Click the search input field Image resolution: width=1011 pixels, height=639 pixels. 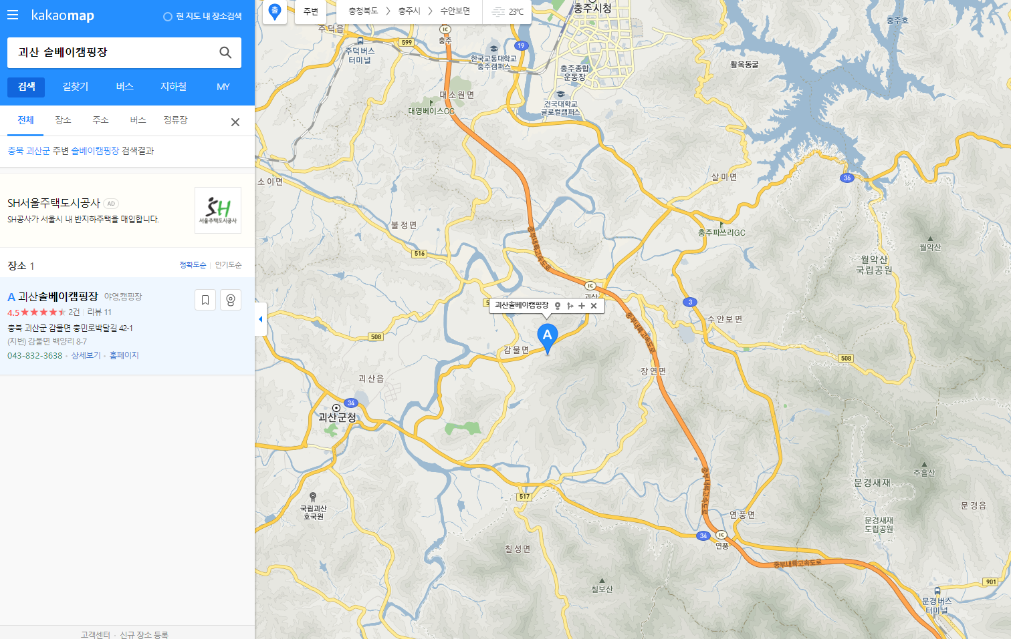[112, 53]
